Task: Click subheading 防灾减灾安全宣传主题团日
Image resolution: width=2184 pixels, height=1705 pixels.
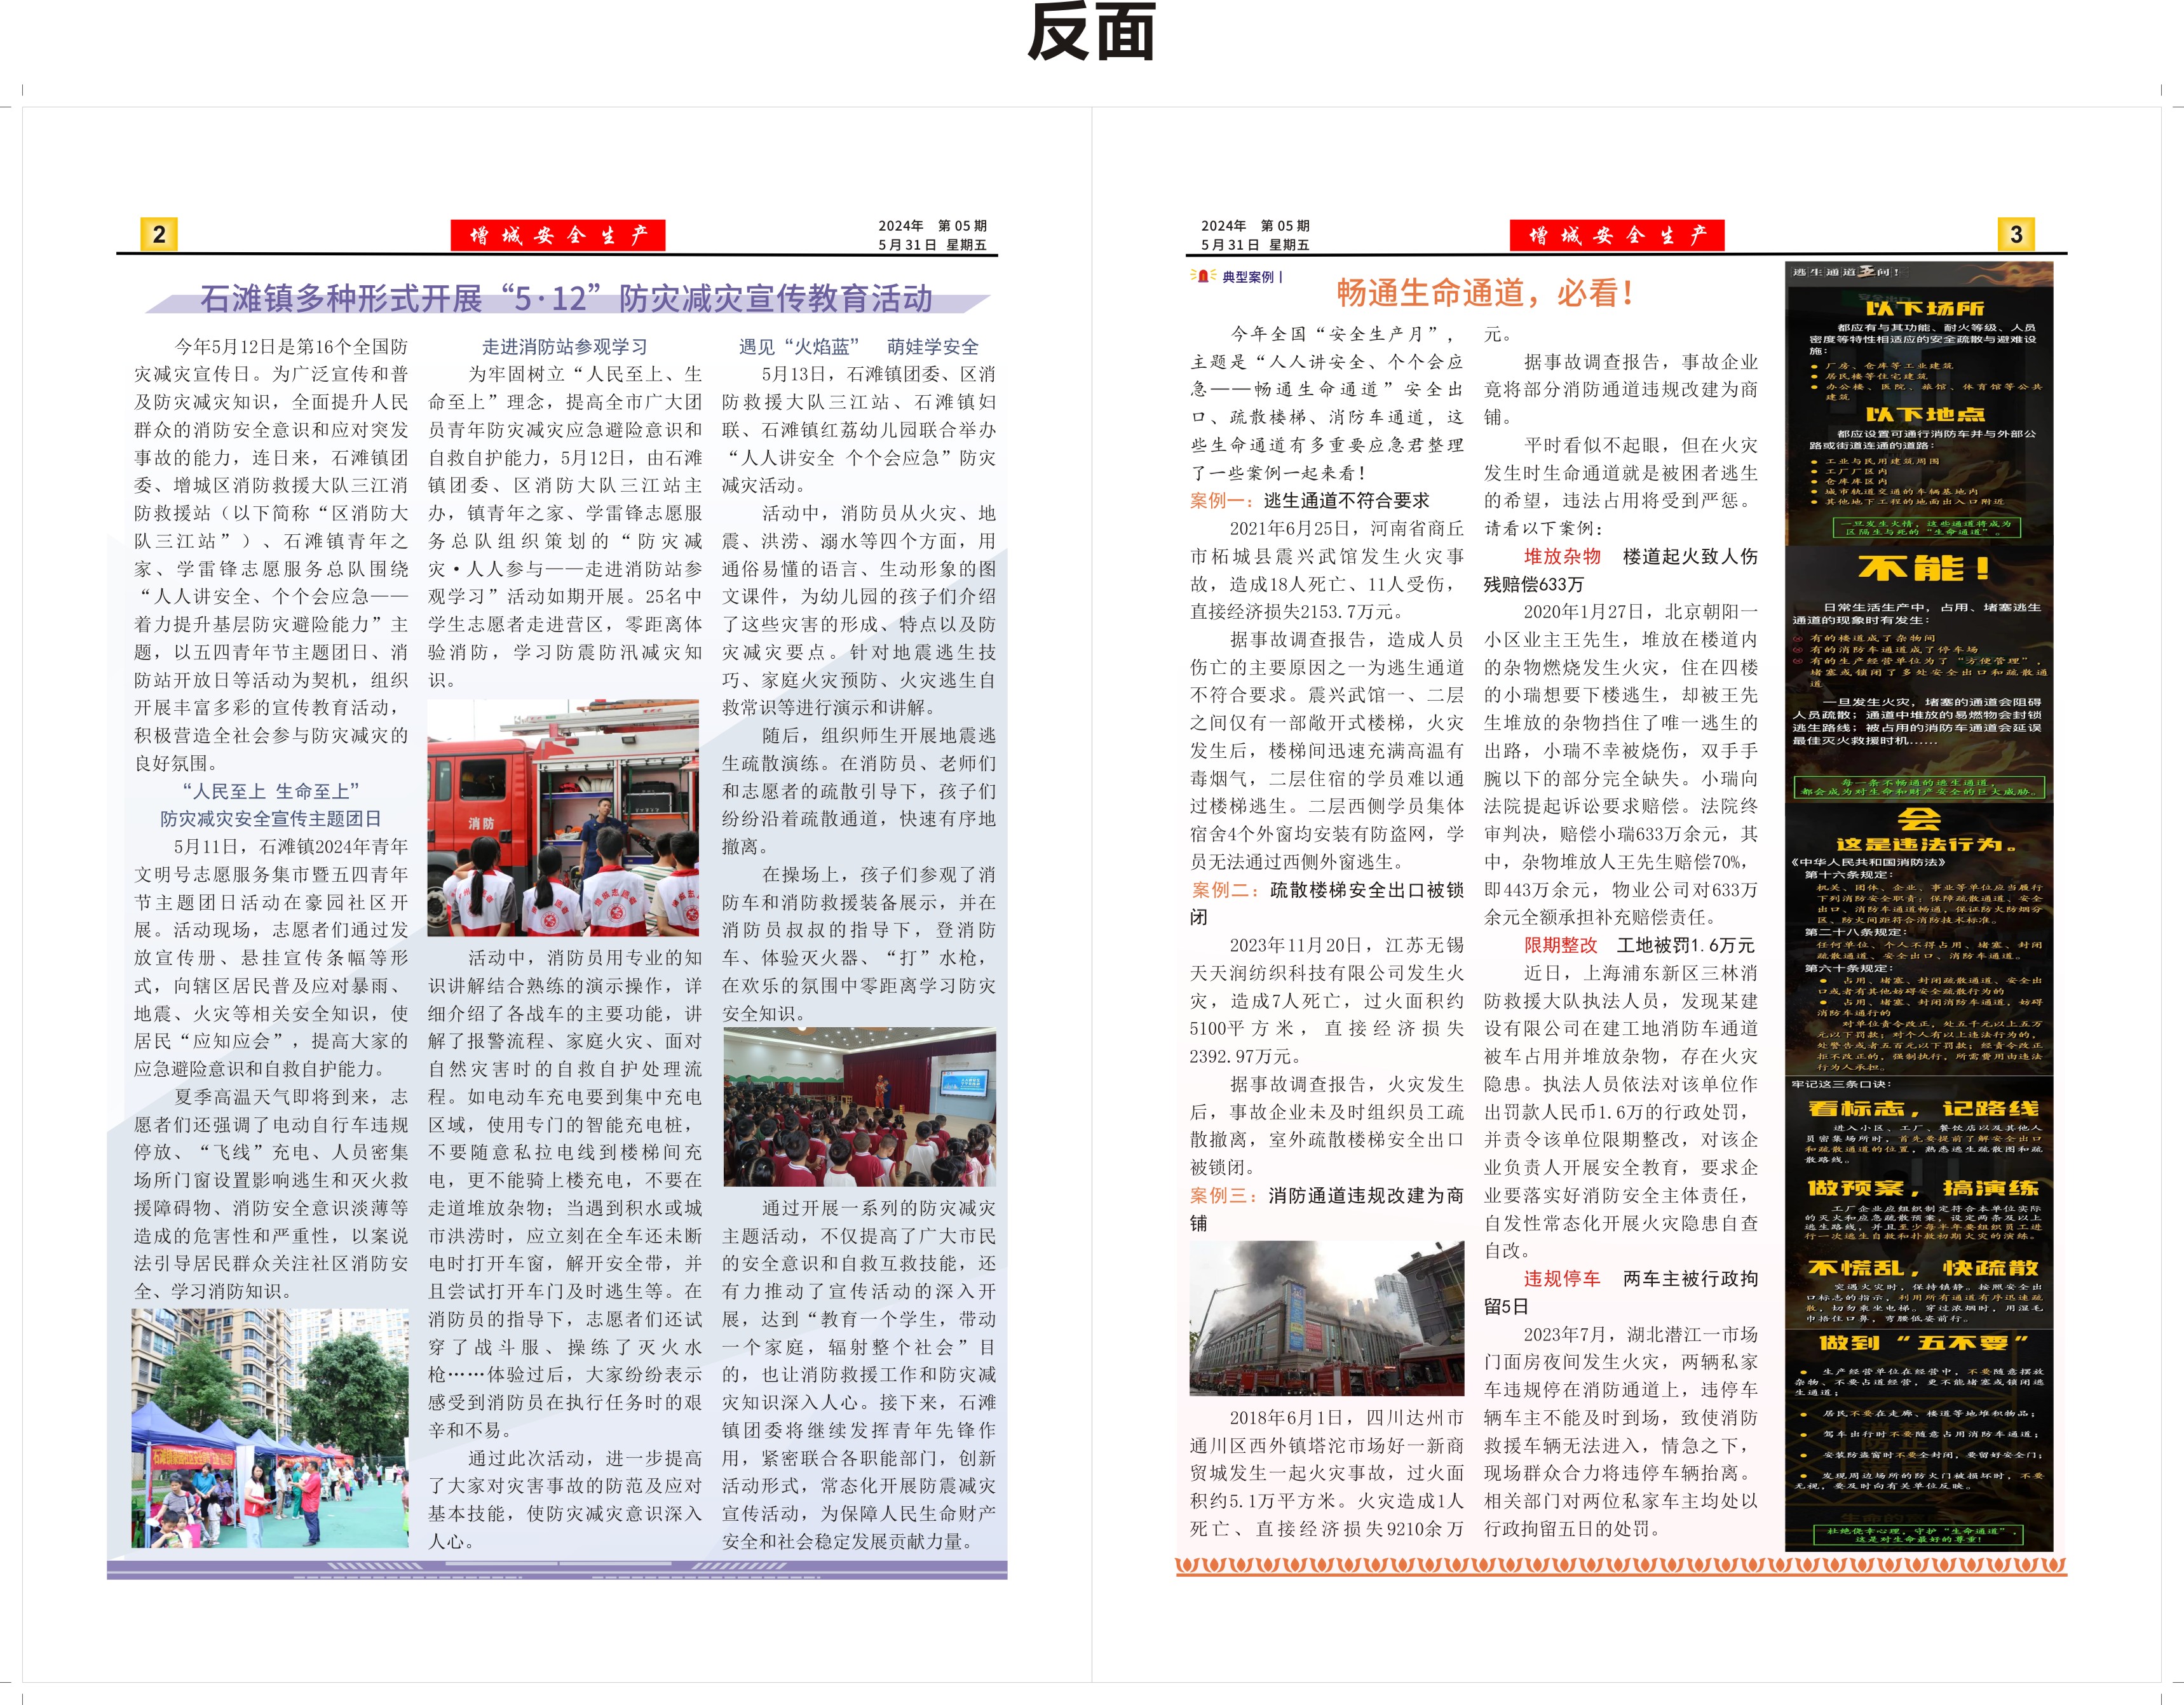Action: (x=270, y=819)
